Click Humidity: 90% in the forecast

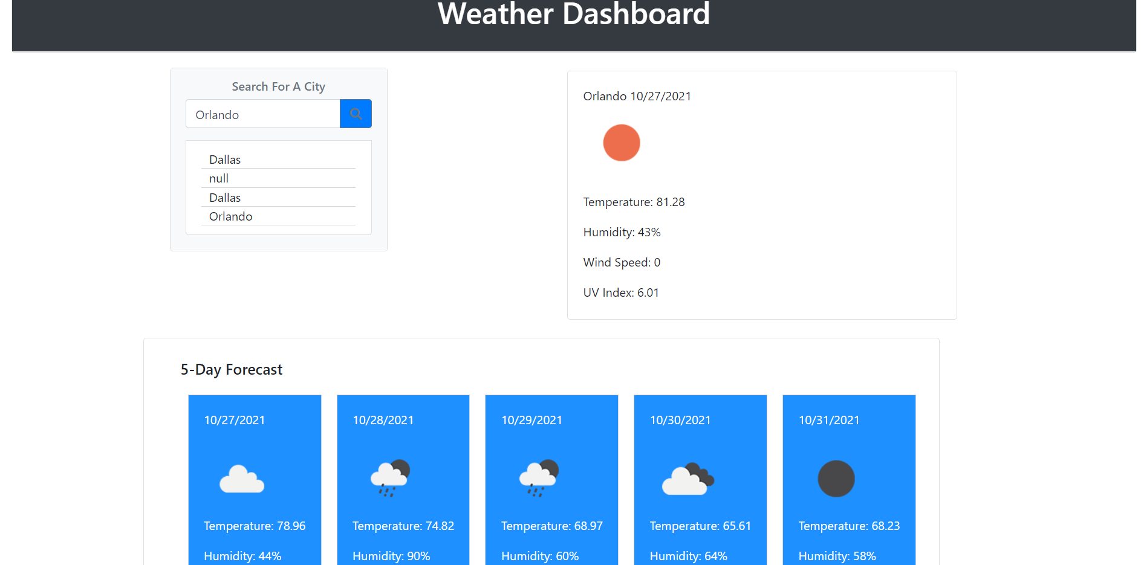(391, 556)
